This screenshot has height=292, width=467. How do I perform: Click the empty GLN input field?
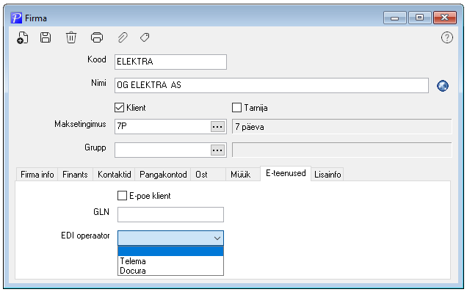170,215
